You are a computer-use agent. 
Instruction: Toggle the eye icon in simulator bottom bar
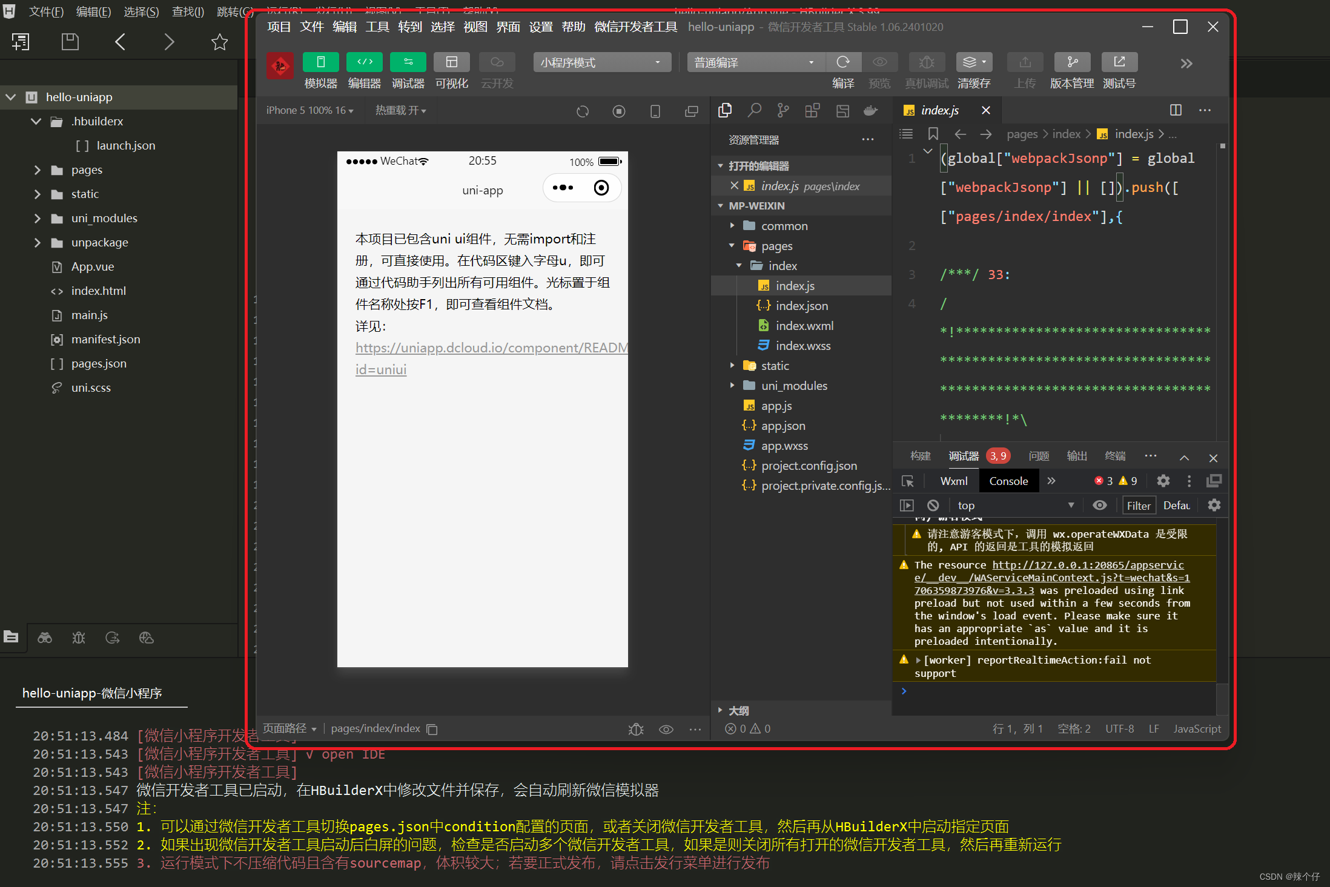coord(666,729)
